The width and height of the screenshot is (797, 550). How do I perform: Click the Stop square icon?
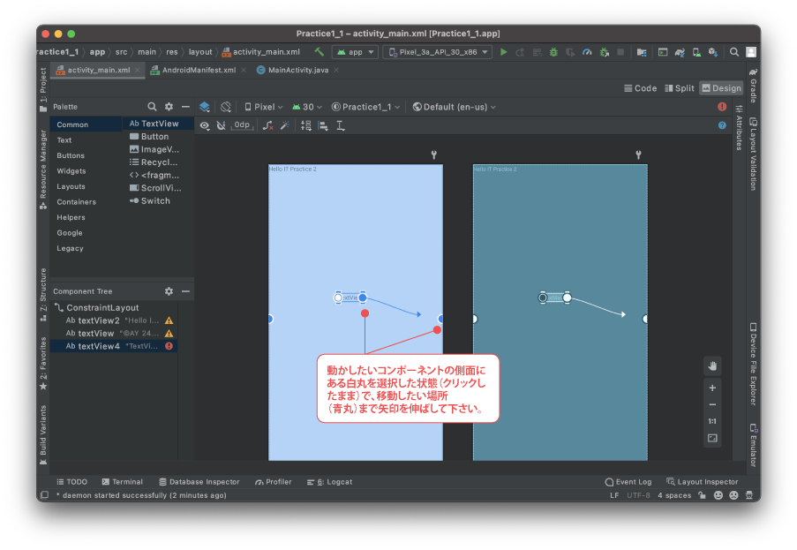(x=620, y=52)
